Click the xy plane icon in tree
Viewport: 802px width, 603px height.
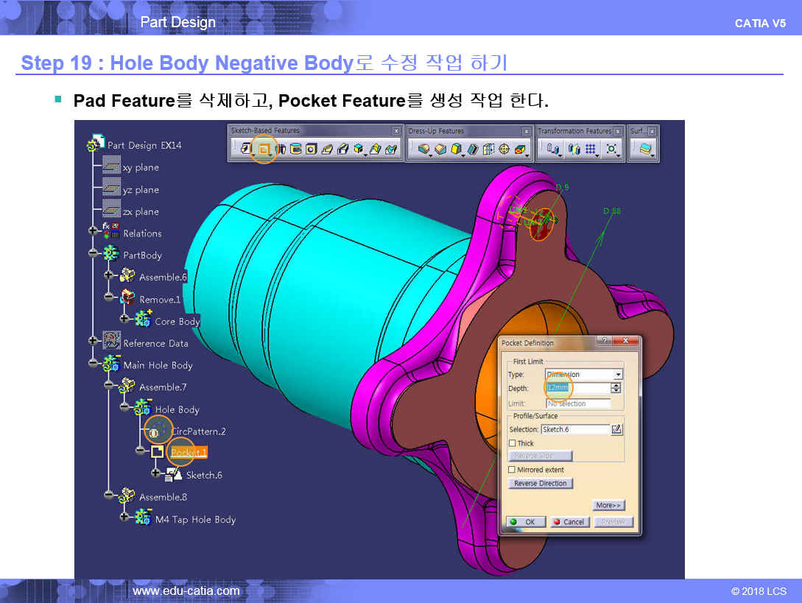tap(111, 167)
